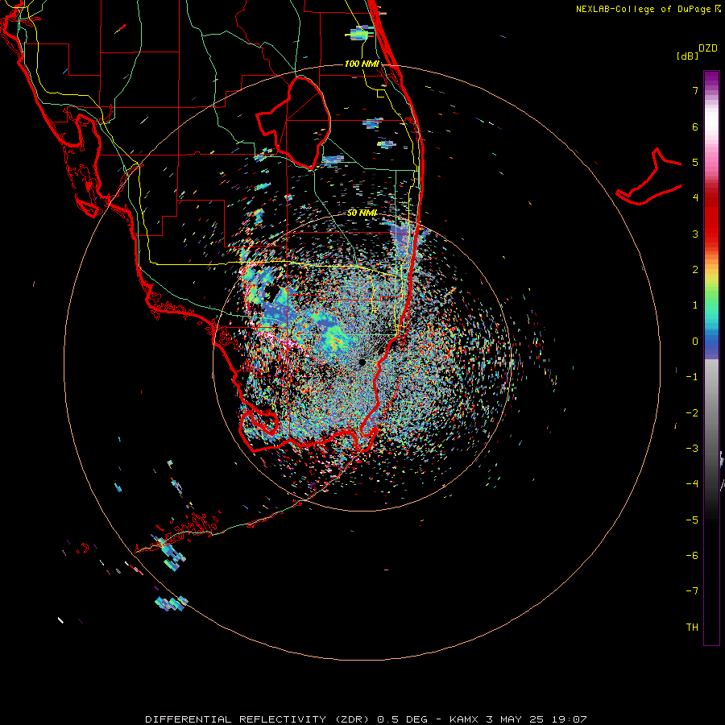Viewport: 725px width, 725px height.
Task: Click the "1" value on the color scale
Action: click(695, 305)
